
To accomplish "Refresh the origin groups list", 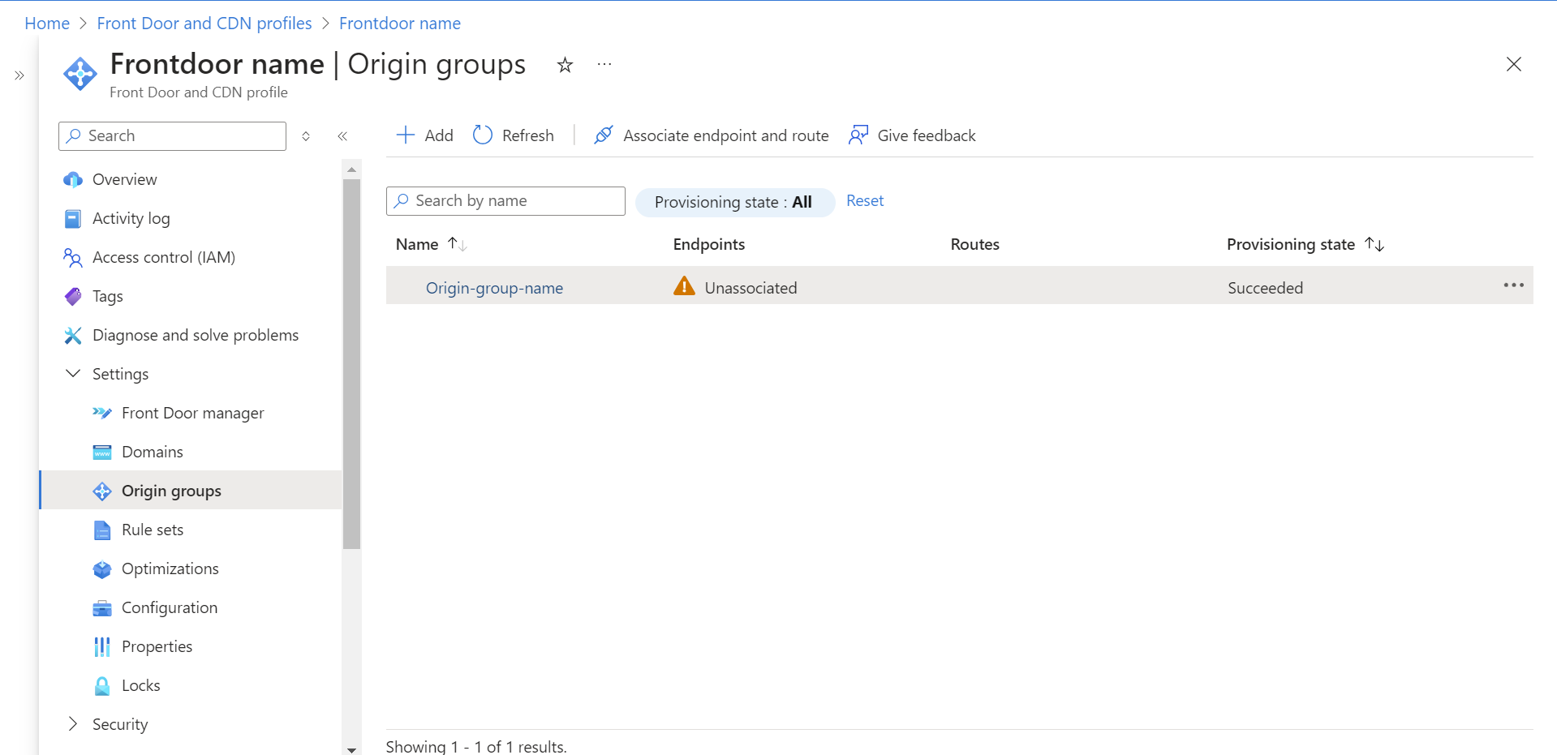I will pyautogui.click(x=514, y=135).
